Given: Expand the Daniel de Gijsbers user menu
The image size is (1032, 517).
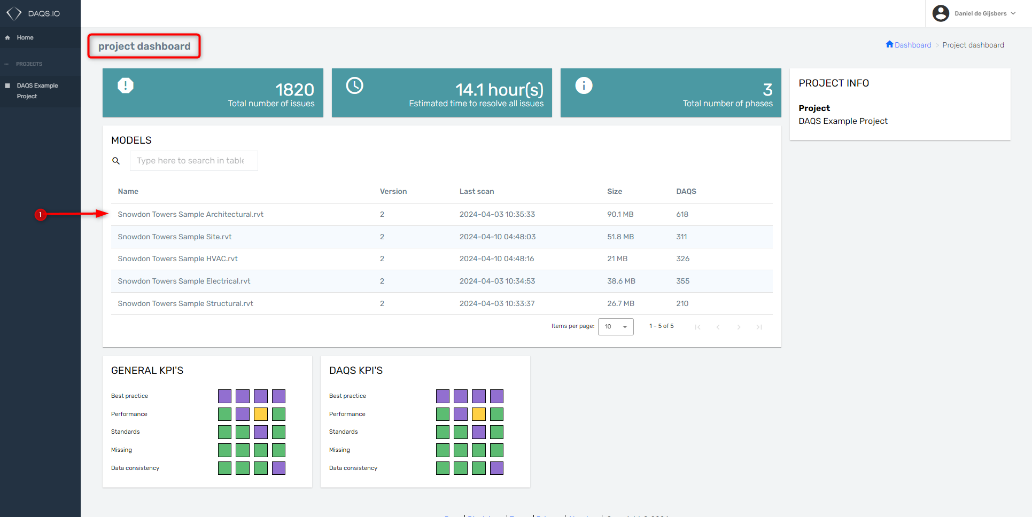Looking at the screenshot, I should pyautogui.click(x=985, y=13).
